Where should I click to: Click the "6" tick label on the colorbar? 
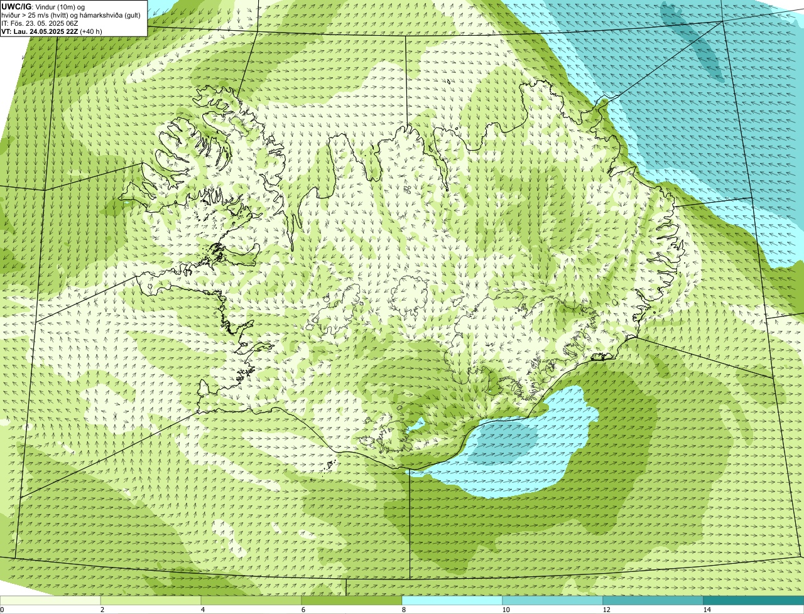pos(303,610)
